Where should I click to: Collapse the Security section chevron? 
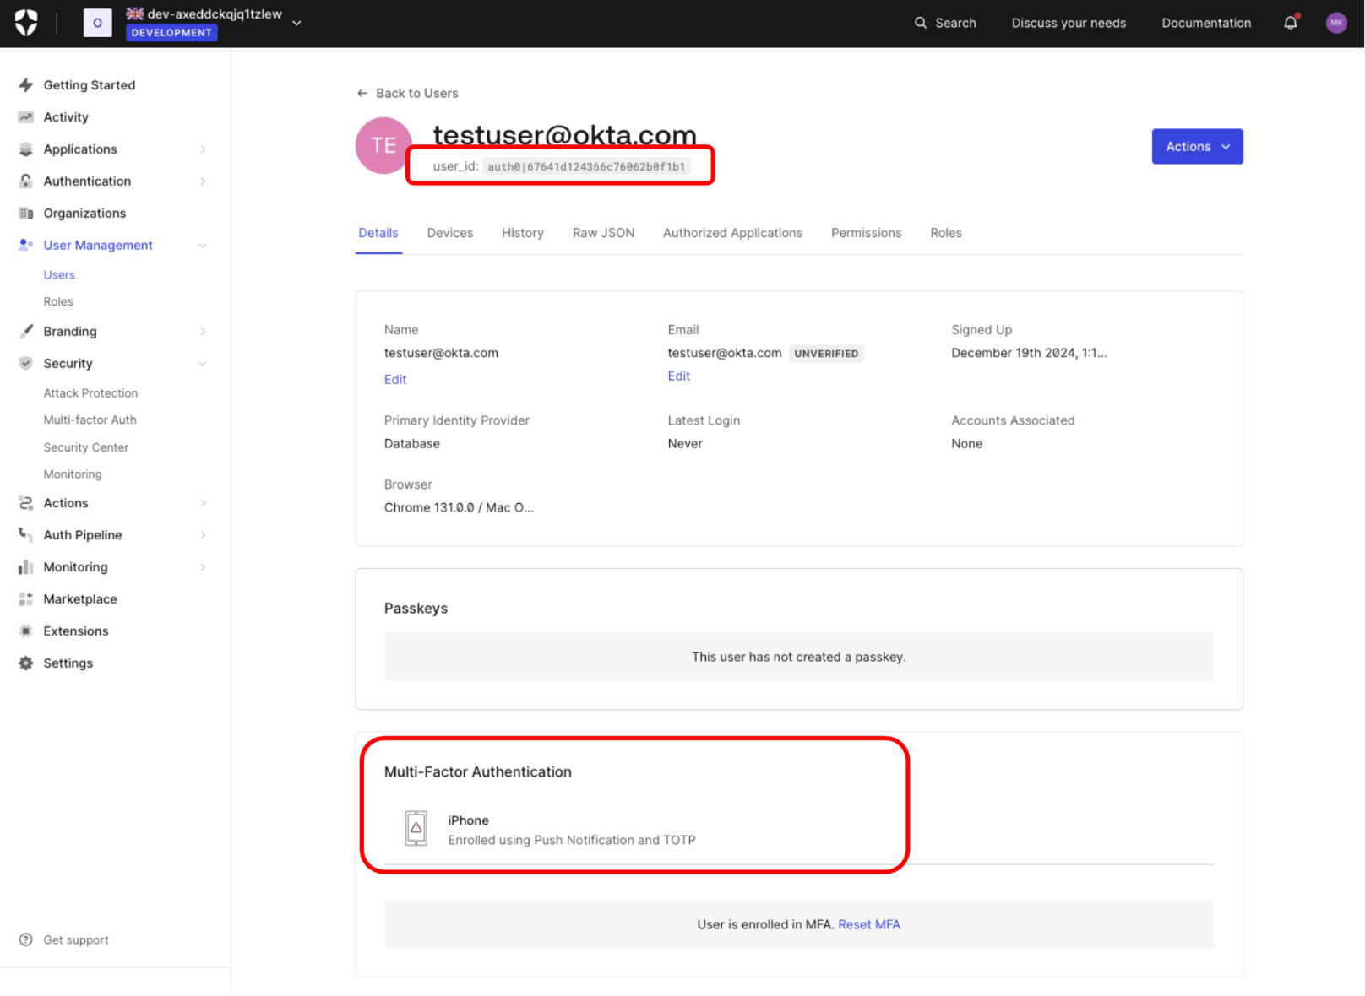203,364
